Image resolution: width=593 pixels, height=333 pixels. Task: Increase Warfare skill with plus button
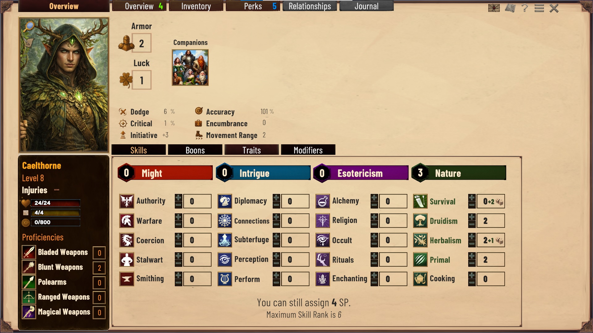coord(179,217)
